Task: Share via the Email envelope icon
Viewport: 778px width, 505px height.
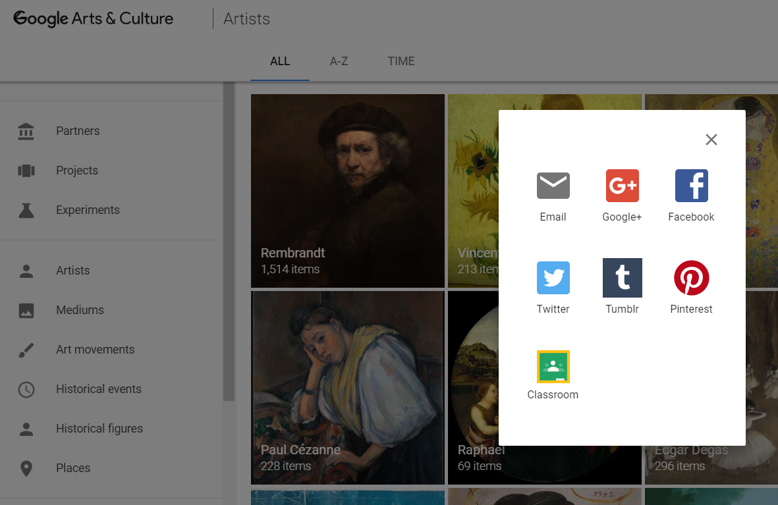Action: (x=553, y=186)
